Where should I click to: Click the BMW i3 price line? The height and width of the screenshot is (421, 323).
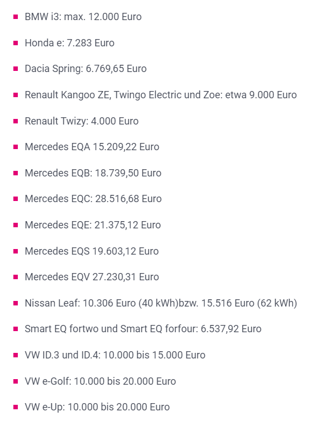point(83,17)
